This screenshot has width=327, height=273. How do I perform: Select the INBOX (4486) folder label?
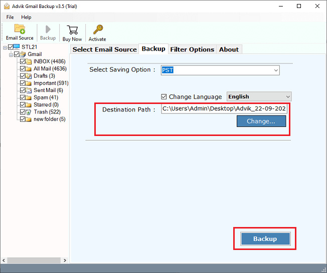pos(50,61)
